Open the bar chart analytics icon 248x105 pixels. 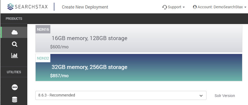tap(14, 55)
